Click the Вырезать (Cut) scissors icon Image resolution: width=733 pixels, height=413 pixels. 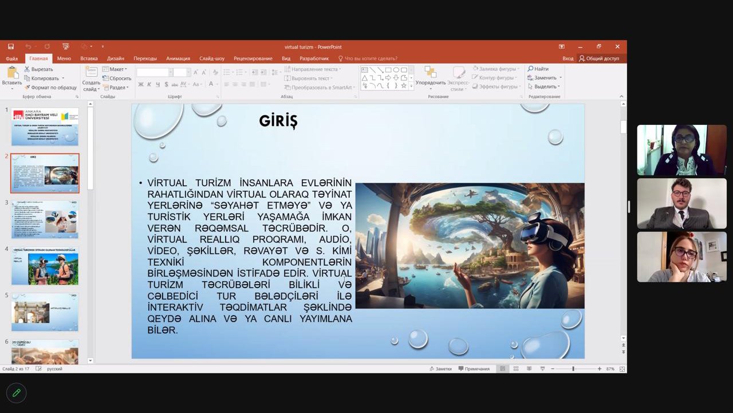tap(27, 69)
